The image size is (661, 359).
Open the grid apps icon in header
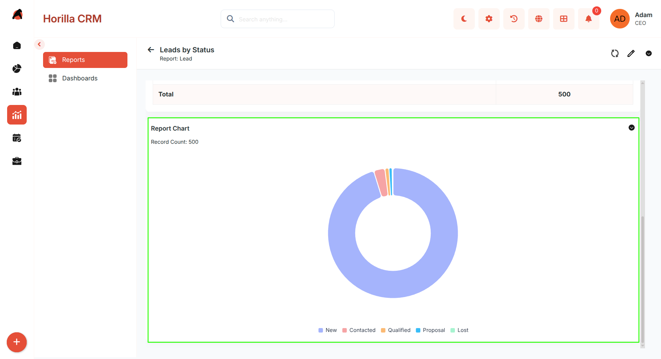coord(563,19)
